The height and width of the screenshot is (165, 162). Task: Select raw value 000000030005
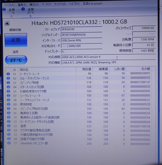point(140,73)
